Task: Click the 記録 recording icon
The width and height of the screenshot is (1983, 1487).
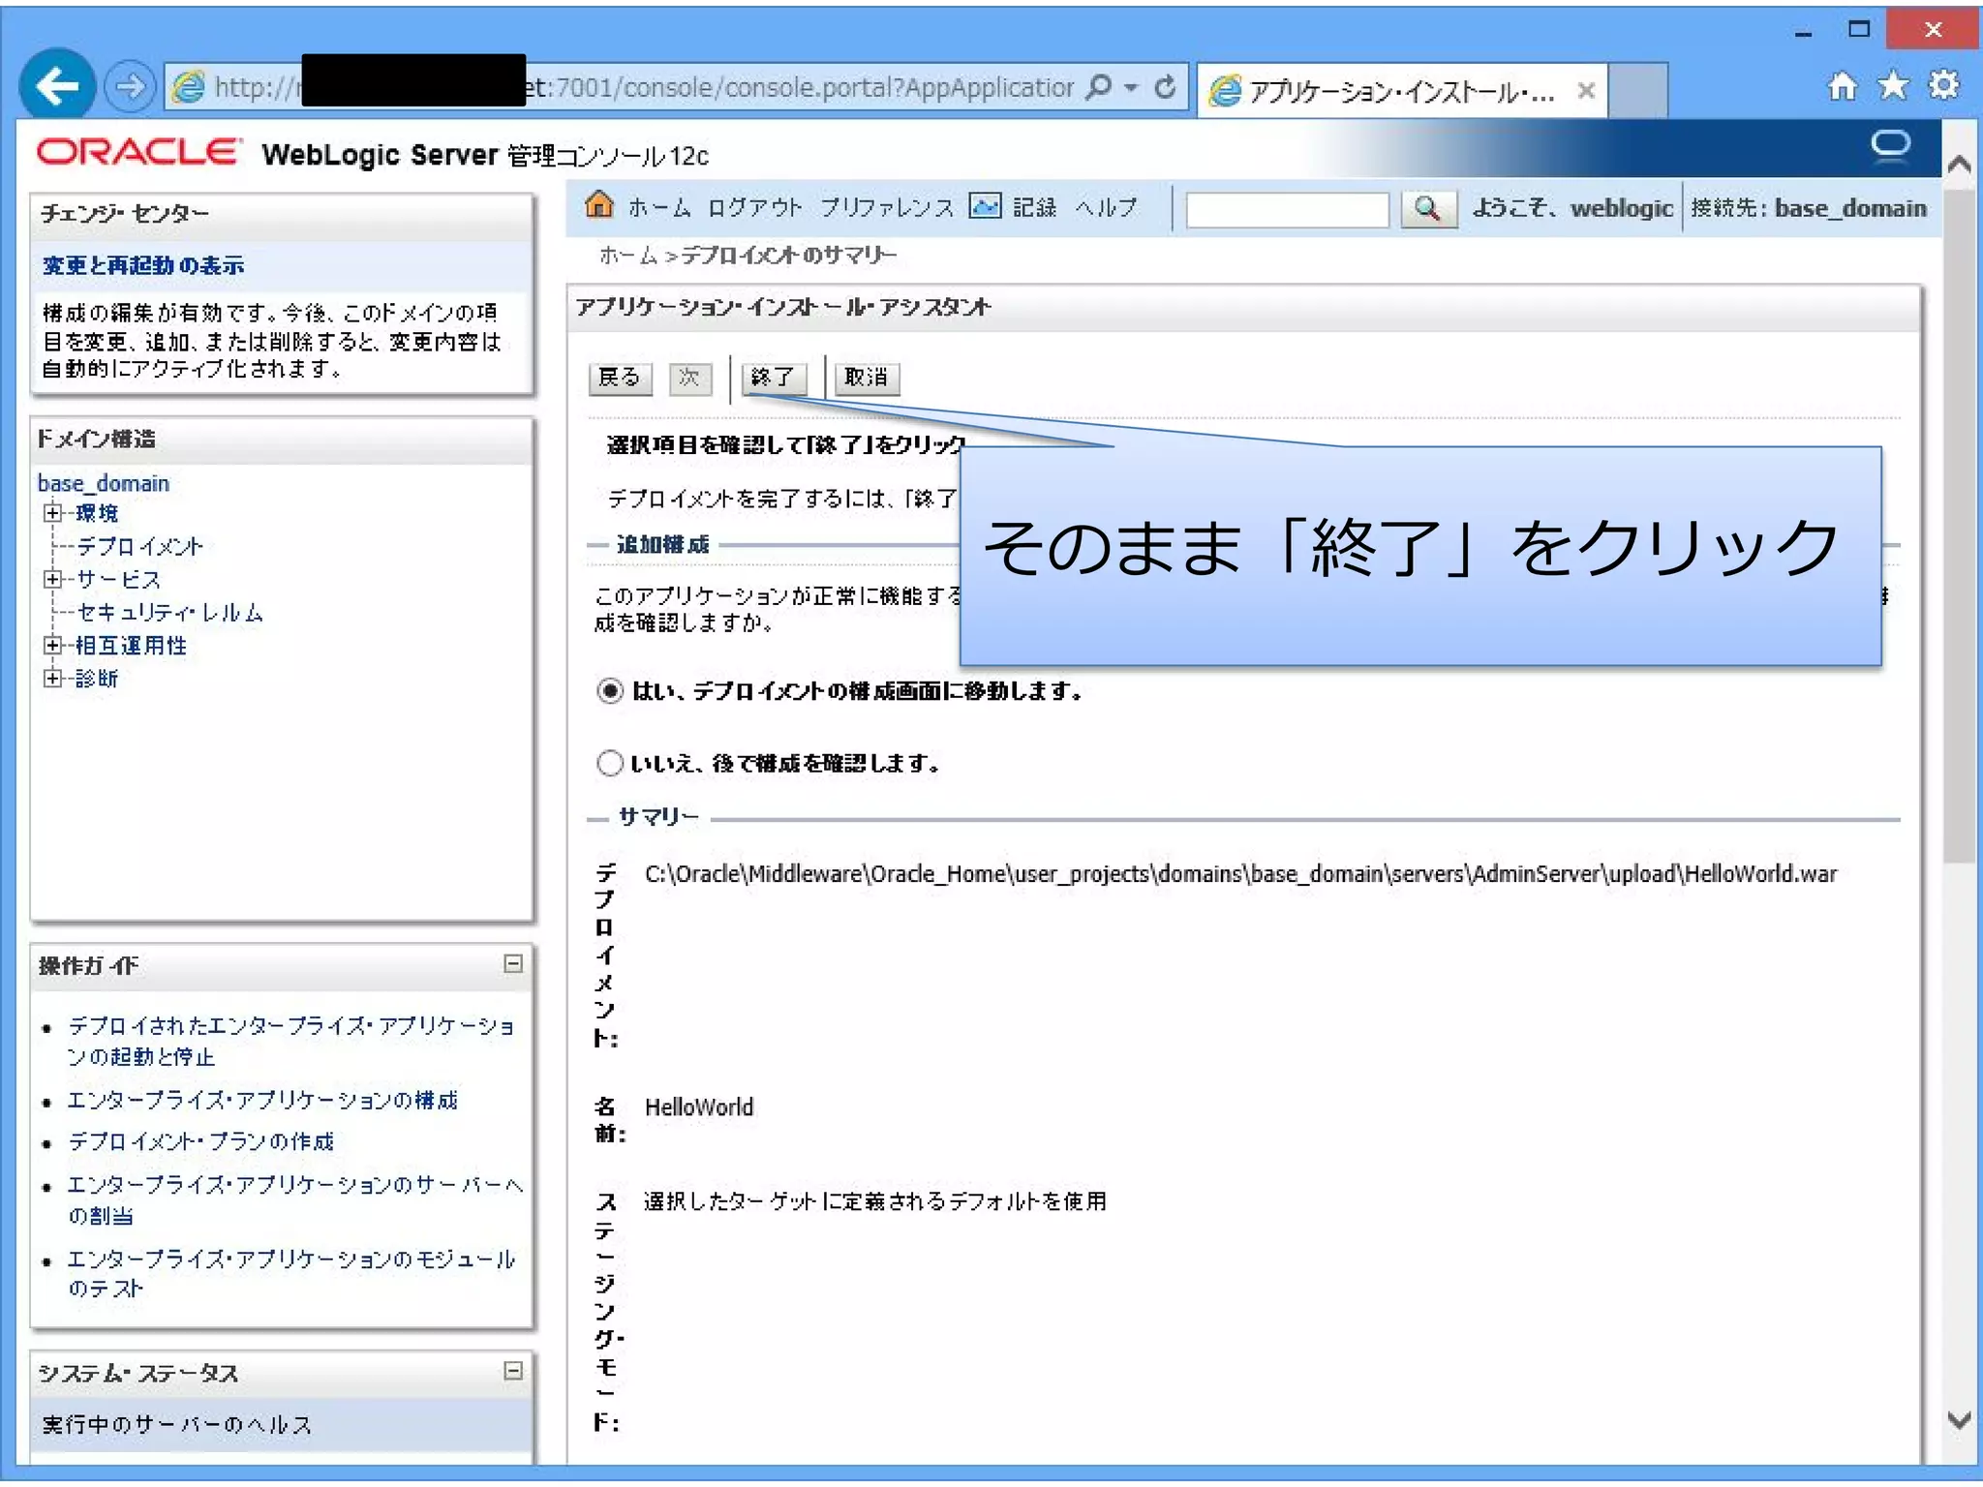Action: coord(985,206)
